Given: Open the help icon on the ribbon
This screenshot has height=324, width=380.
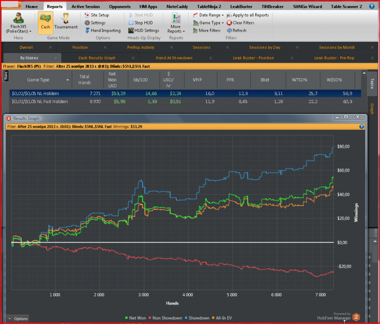Looking at the screenshot, I should coord(372,7).
